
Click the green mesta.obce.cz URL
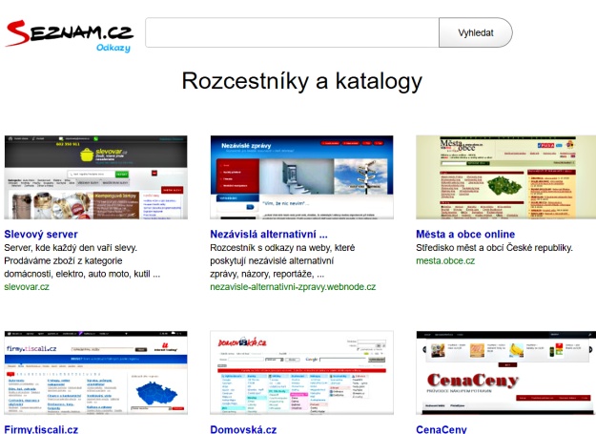coord(445,260)
